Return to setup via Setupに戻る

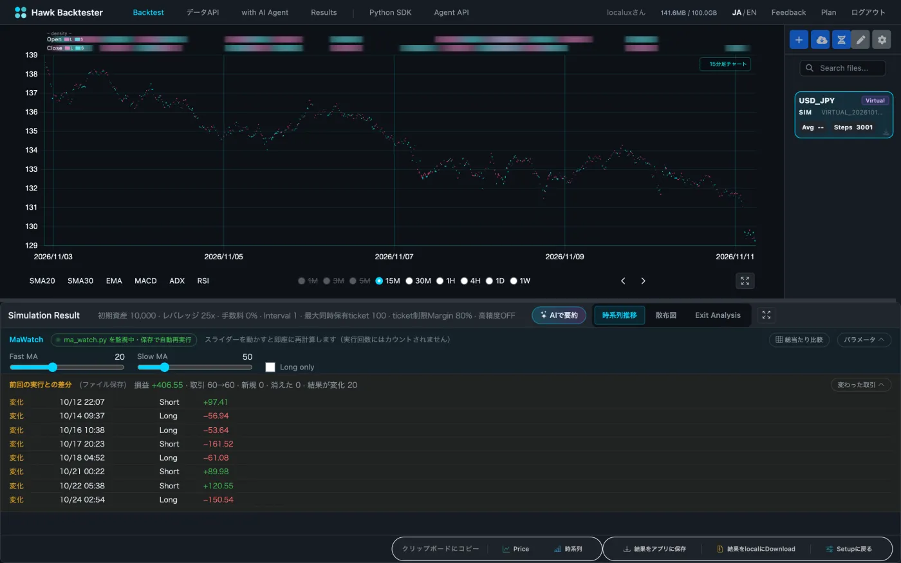(849, 549)
